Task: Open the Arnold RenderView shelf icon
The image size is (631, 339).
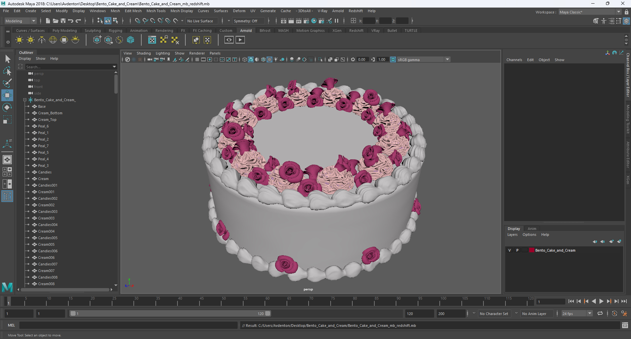Action: click(x=229, y=40)
